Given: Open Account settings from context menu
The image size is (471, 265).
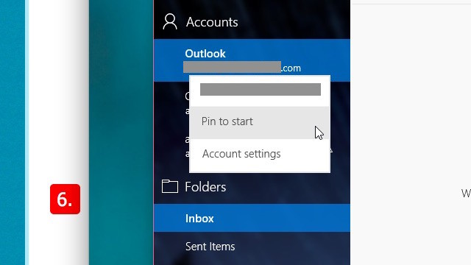Looking at the screenshot, I should point(260,155).
